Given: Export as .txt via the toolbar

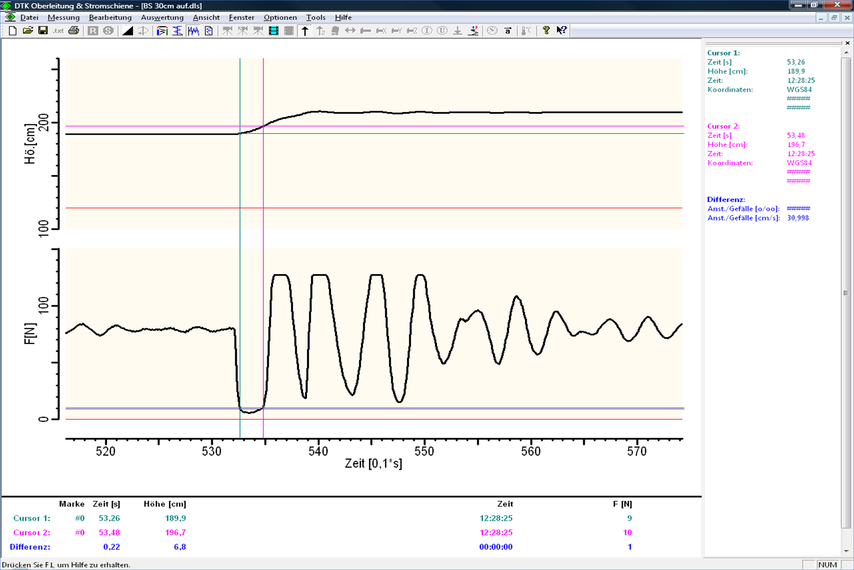Looking at the screenshot, I should coord(58,31).
